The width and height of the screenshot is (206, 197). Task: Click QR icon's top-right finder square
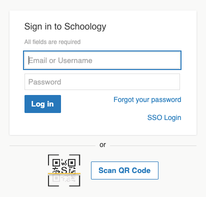(72, 162)
